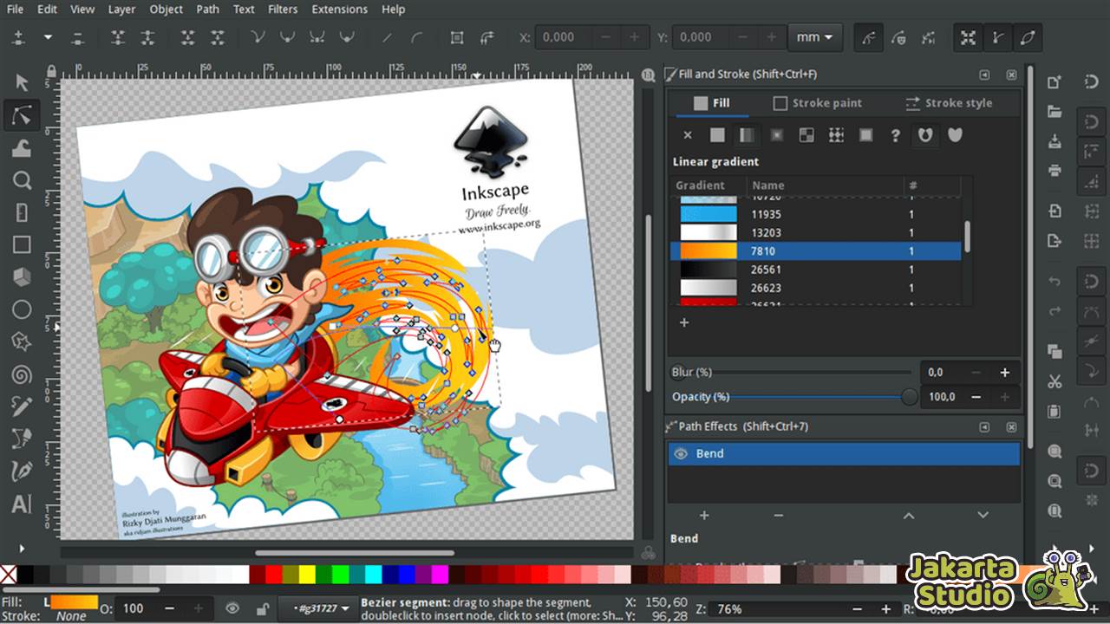This screenshot has width=1110, height=624.
Task: Decrease opacity value with minus
Action: tap(976, 397)
